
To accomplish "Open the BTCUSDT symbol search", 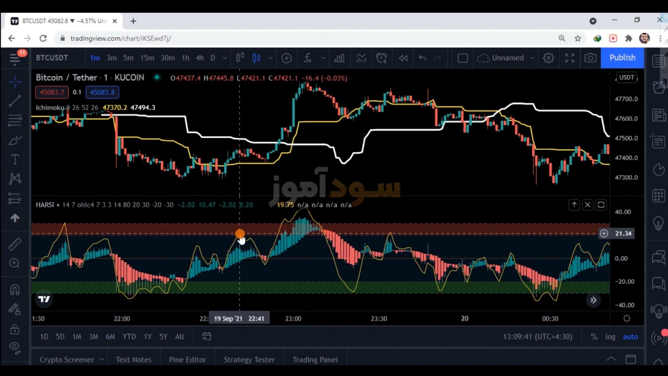I will click(x=52, y=58).
